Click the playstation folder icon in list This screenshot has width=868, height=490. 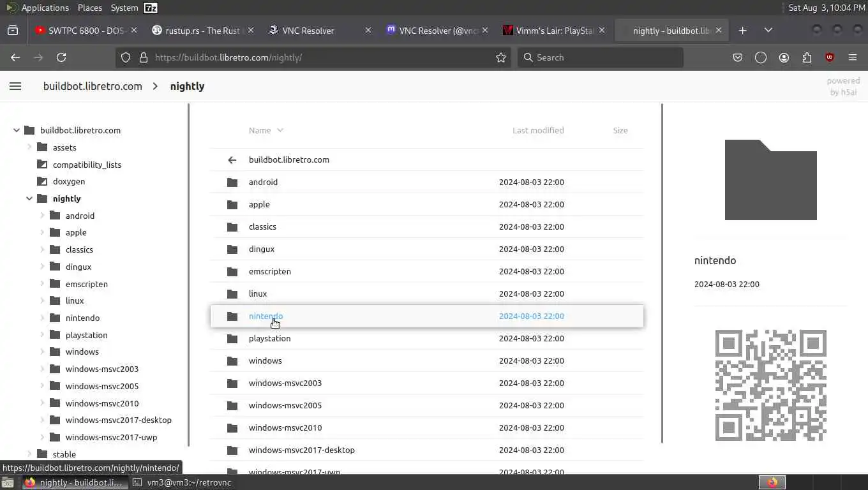click(x=232, y=339)
